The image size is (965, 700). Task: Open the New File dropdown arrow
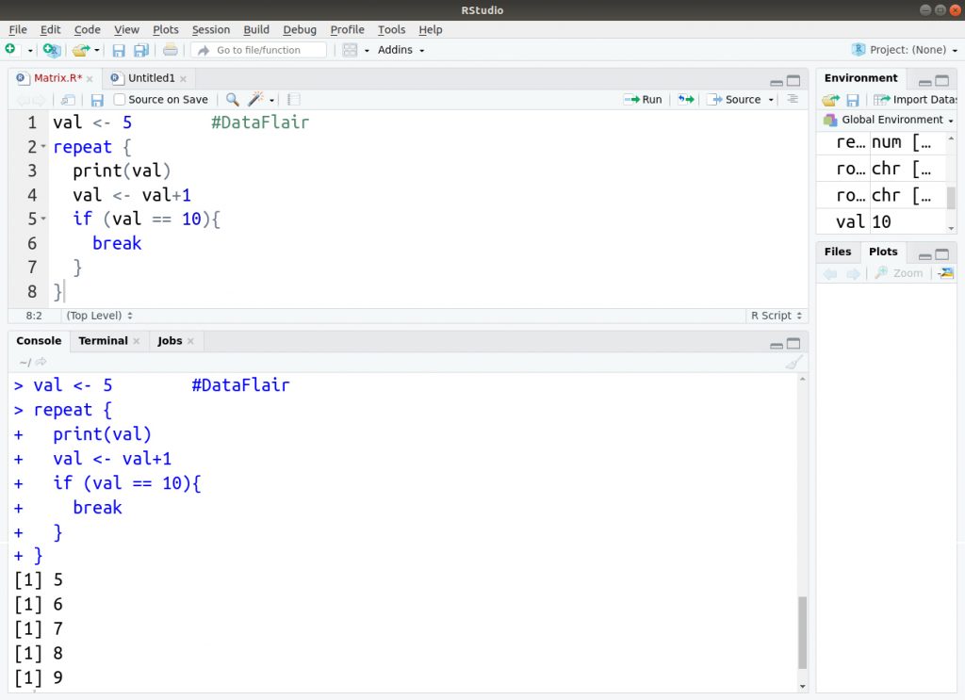(x=29, y=51)
